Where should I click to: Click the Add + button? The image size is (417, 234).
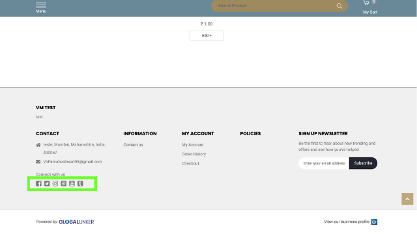pyautogui.click(x=207, y=36)
